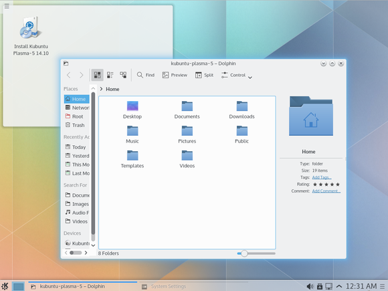Split the Dolphin view

pyautogui.click(x=204, y=75)
